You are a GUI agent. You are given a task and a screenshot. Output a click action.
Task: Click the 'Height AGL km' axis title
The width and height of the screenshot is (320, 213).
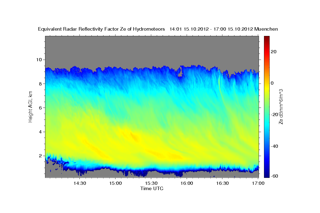[30, 106]
